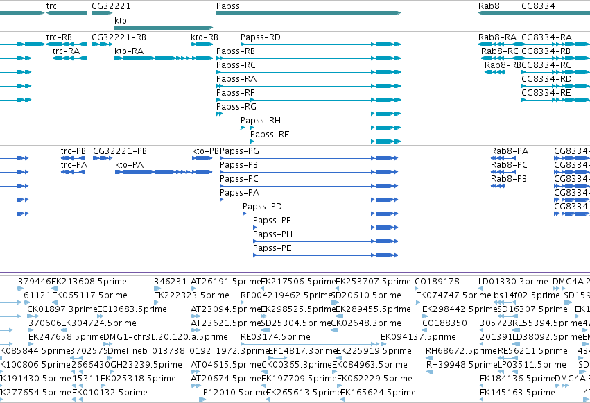The image size is (590, 403).
Task: Click EST label EK094137.5prime
Action: 419,337
